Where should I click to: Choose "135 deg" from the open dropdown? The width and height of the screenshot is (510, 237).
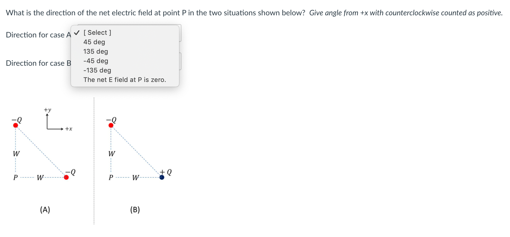(95, 52)
